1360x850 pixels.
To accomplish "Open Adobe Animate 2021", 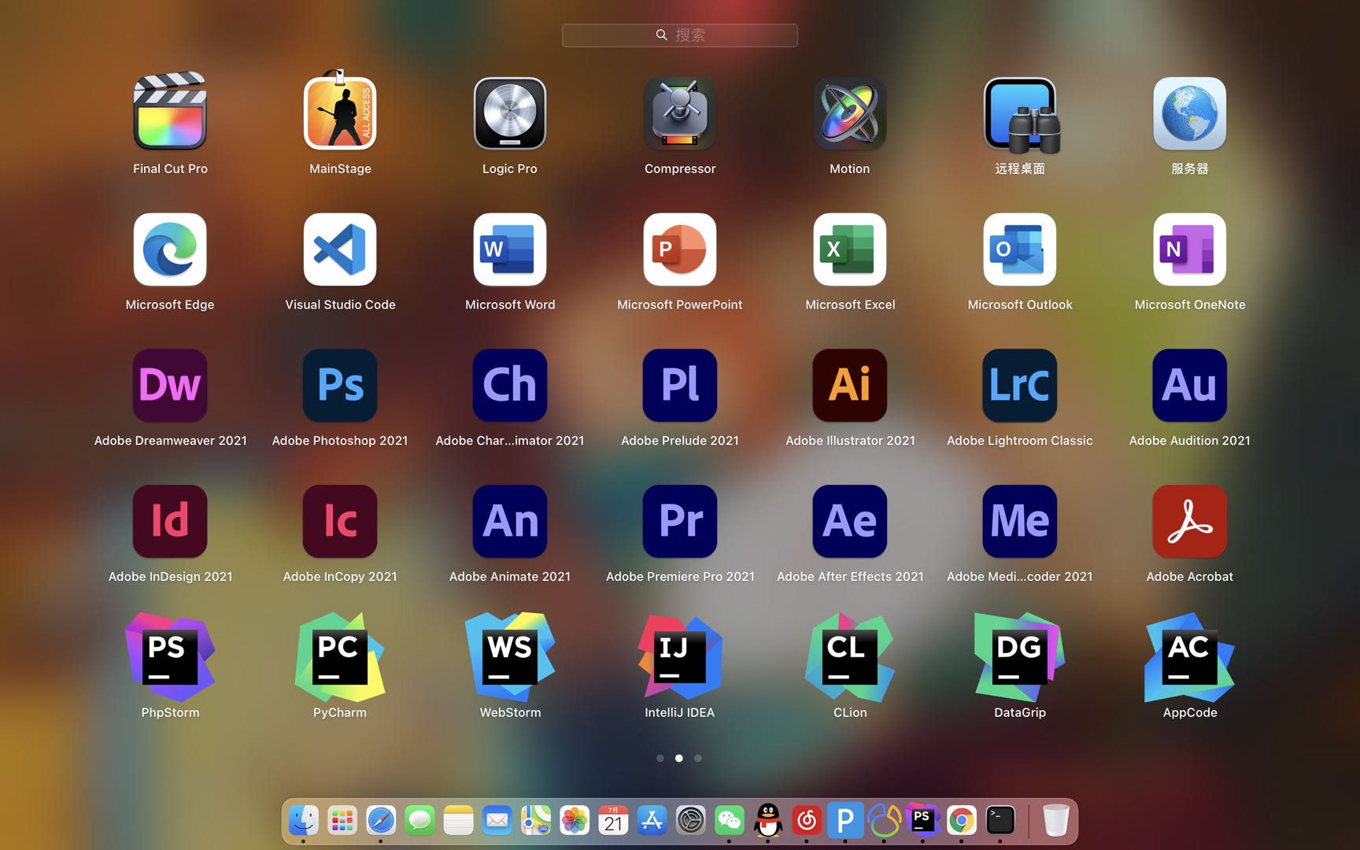I will 510,521.
